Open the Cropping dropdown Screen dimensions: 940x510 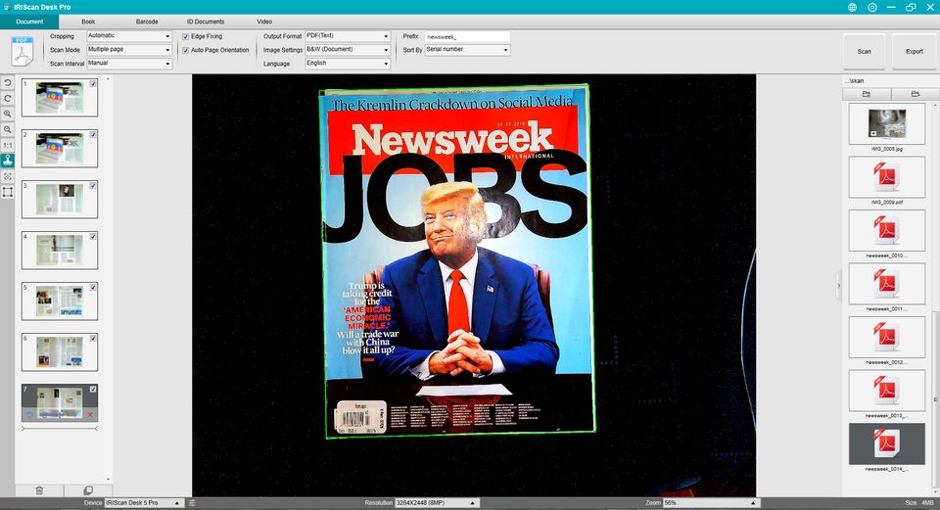pyautogui.click(x=129, y=36)
